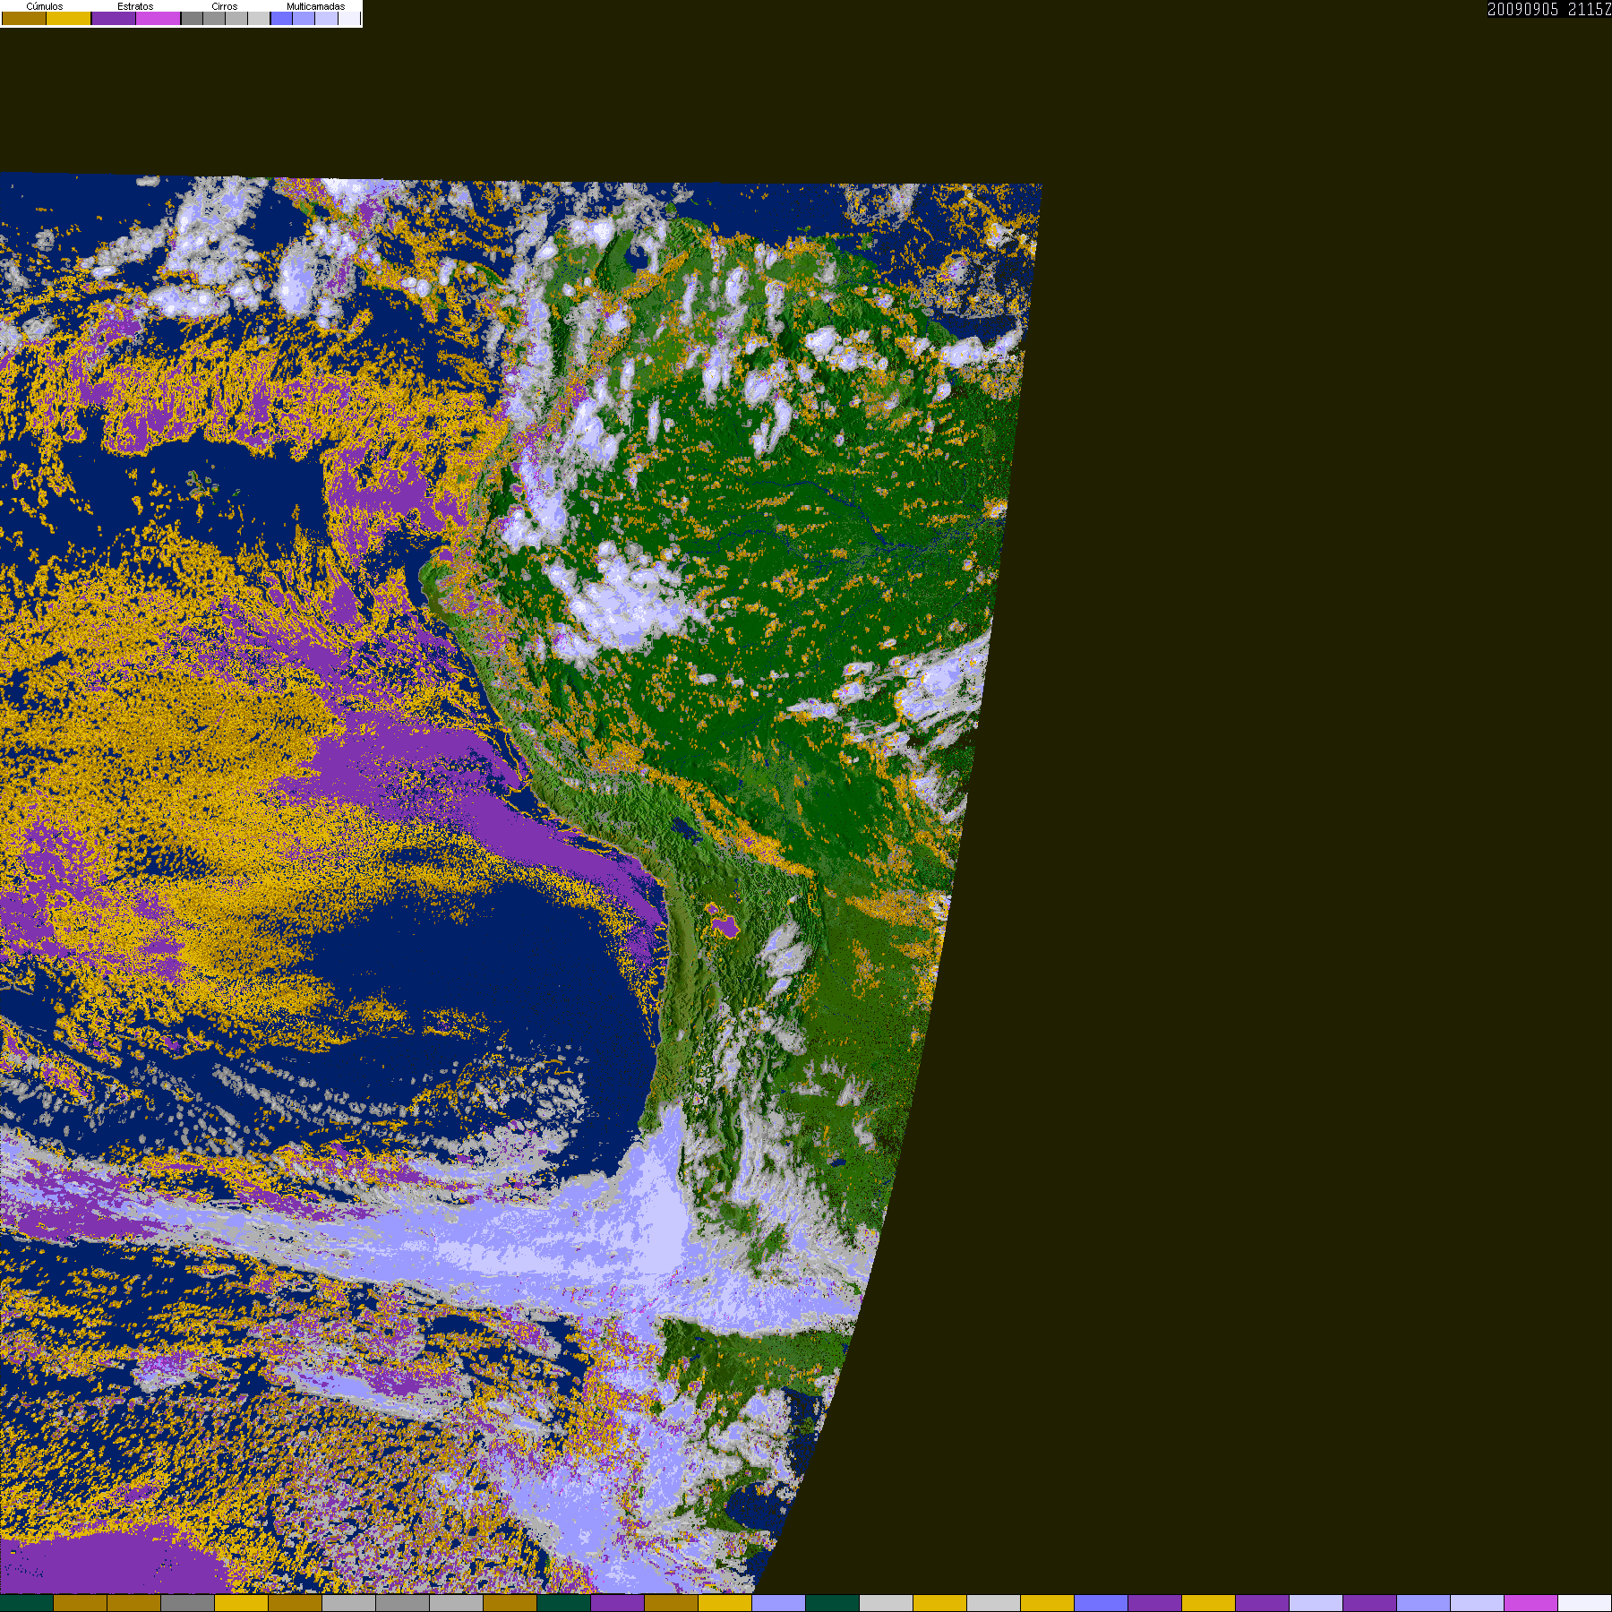Click the 'Estratos' legend label
Screen dimensions: 1612x1612
tap(135, 6)
